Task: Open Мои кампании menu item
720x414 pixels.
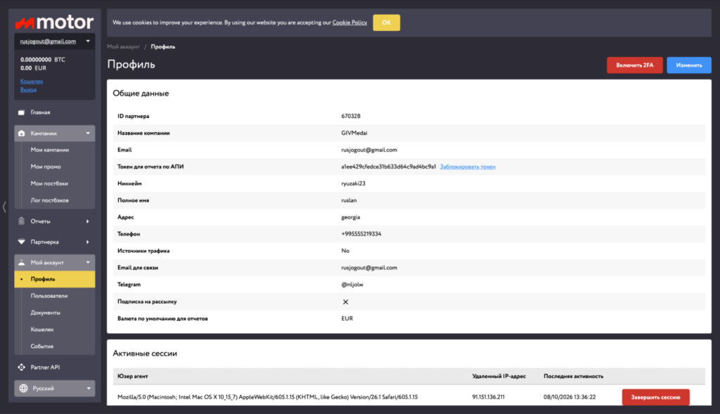Action: click(50, 150)
